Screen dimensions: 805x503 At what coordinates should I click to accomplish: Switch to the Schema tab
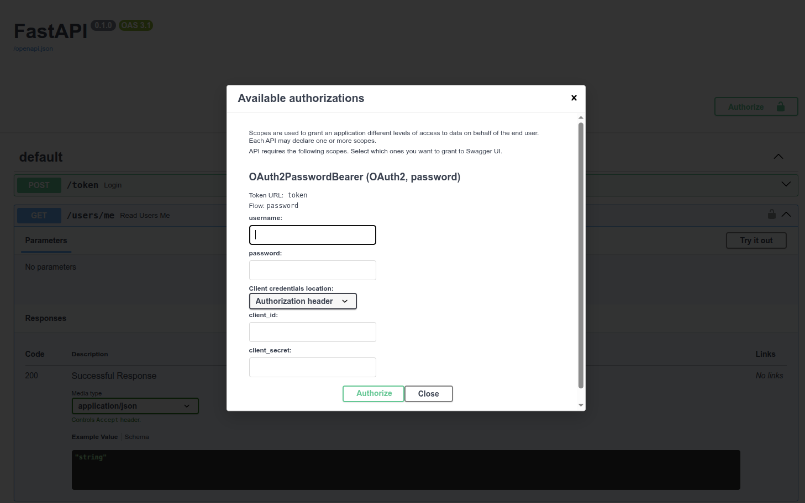pos(136,437)
